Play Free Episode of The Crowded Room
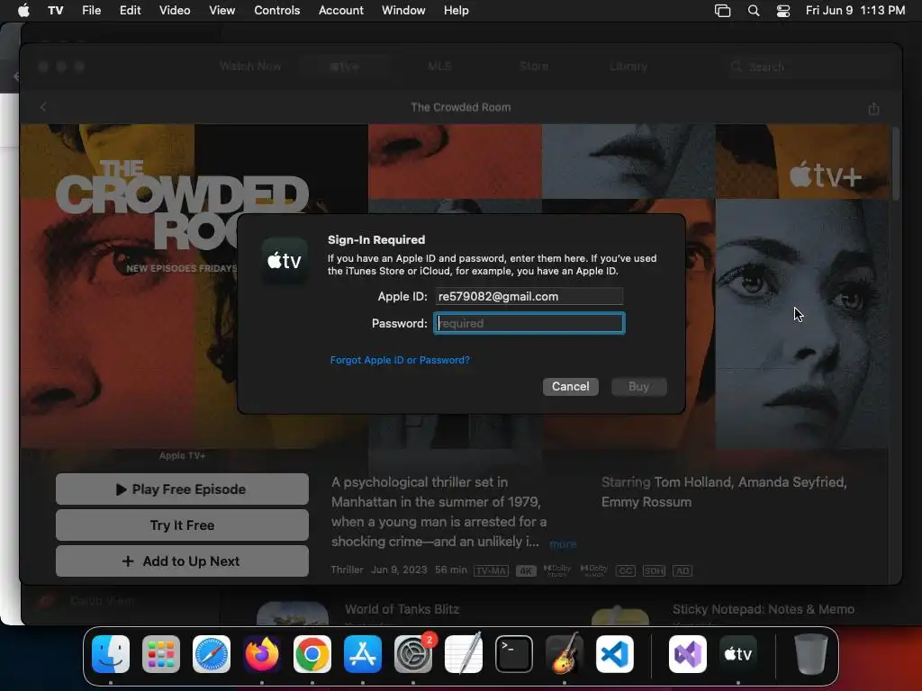Image resolution: width=922 pixels, height=691 pixels. coord(182,489)
